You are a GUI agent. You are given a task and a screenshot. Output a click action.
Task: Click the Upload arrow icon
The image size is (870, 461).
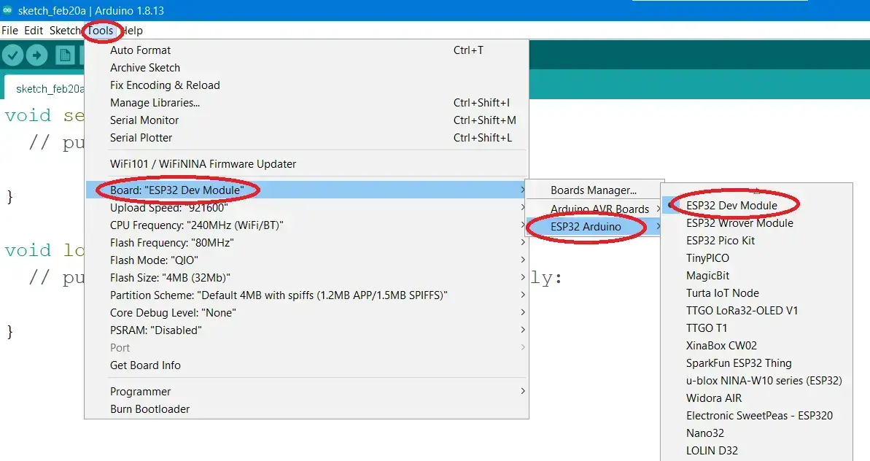(37, 55)
